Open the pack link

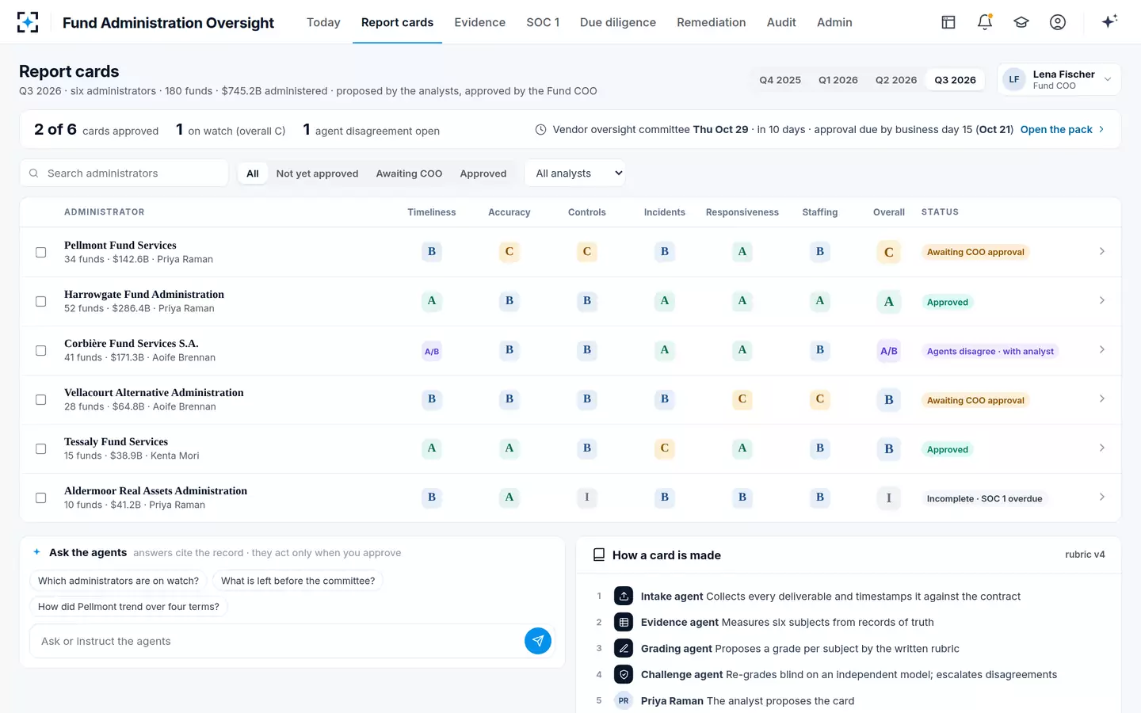tap(1062, 129)
